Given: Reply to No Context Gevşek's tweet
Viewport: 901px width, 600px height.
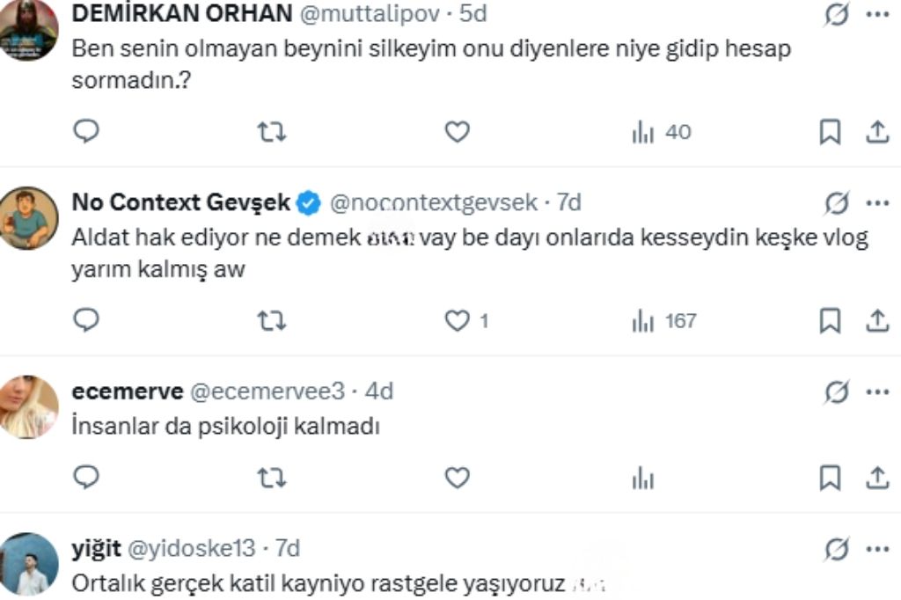Looking at the screenshot, I should (x=85, y=321).
